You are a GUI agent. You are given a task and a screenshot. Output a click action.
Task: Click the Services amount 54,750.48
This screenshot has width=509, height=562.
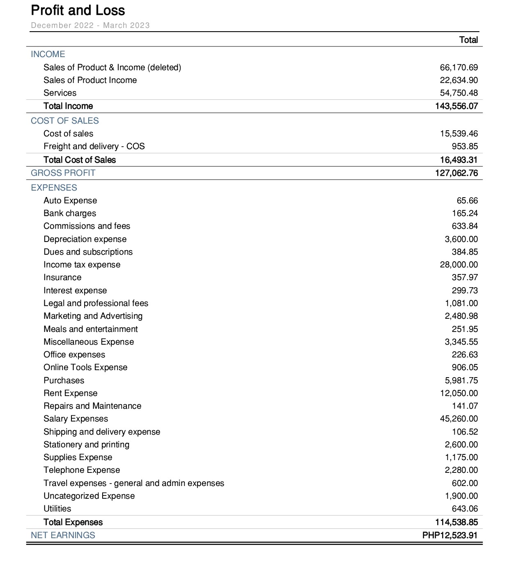tap(459, 93)
